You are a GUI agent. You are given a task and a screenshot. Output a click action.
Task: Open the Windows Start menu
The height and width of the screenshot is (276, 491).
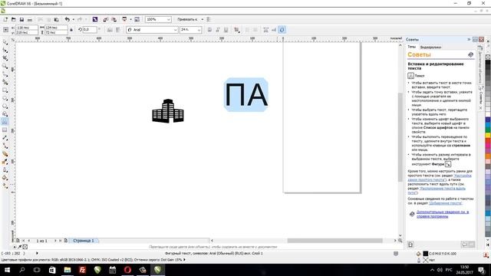coord(7,270)
